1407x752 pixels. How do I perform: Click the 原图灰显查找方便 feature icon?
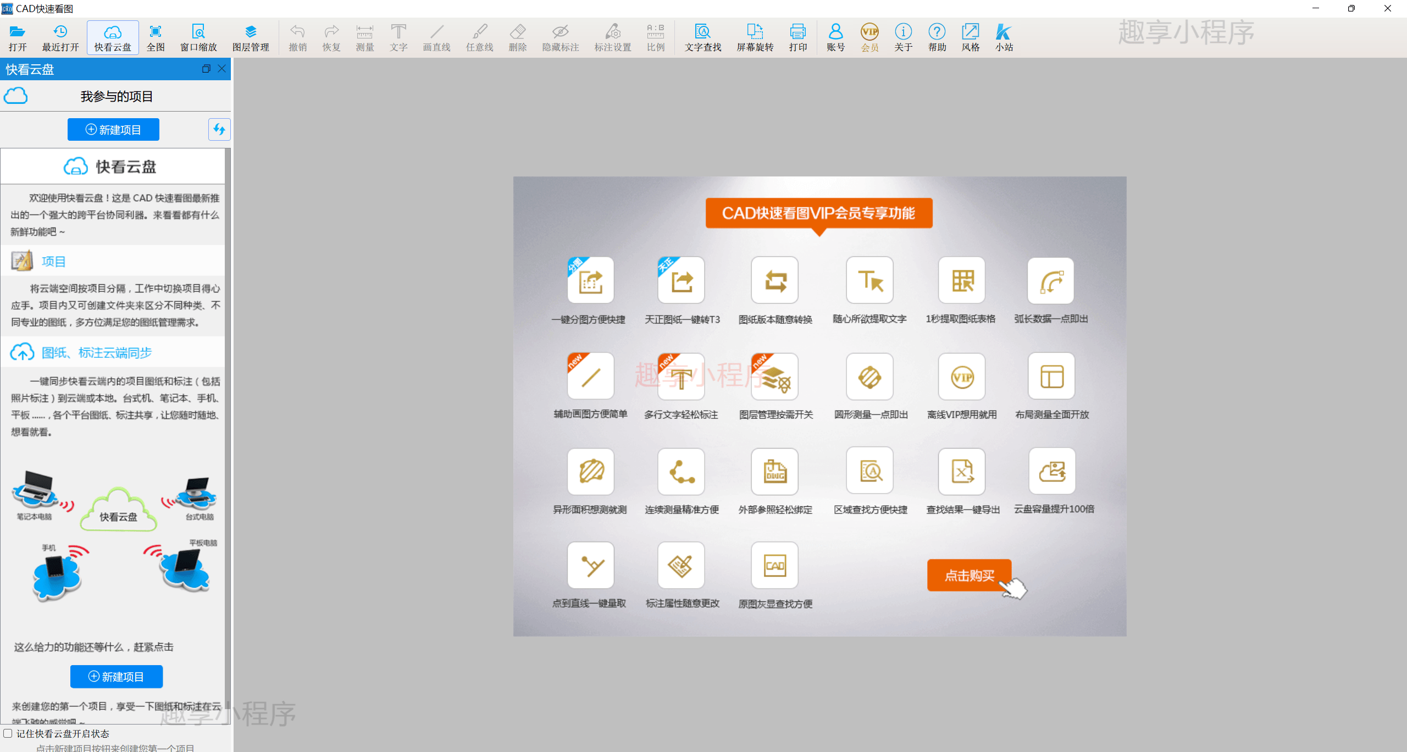click(x=775, y=565)
